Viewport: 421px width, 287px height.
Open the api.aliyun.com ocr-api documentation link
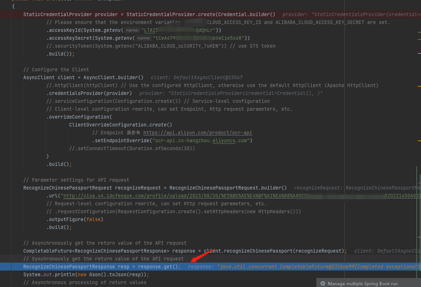pyautogui.click(x=198, y=133)
